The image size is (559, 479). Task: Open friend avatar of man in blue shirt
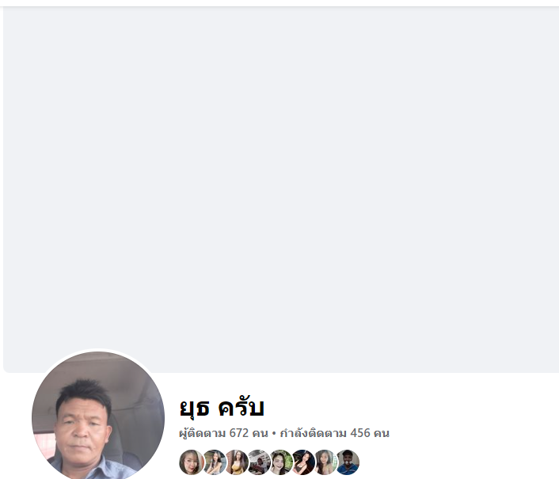point(348,462)
